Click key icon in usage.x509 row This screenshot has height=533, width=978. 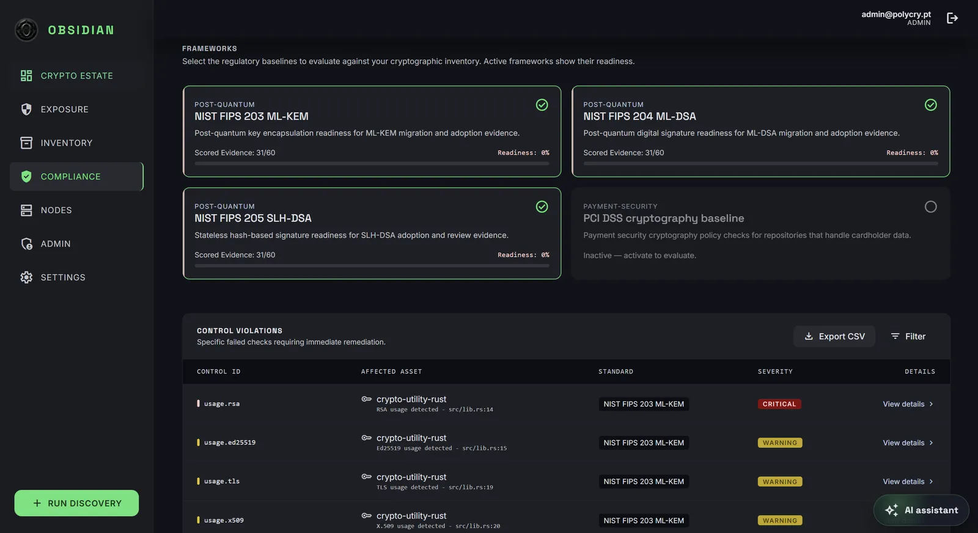point(367,516)
